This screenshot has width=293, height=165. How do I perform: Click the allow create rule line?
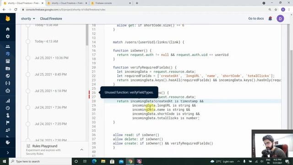pyautogui.click(x=163, y=143)
